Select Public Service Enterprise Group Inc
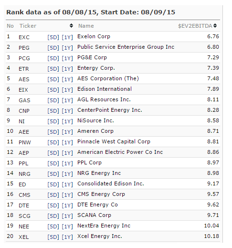Viewport: 232px width, 248px height. point(126,47)
